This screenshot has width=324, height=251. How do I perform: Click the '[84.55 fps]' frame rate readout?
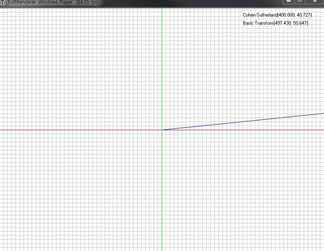(x=88, y=2)
